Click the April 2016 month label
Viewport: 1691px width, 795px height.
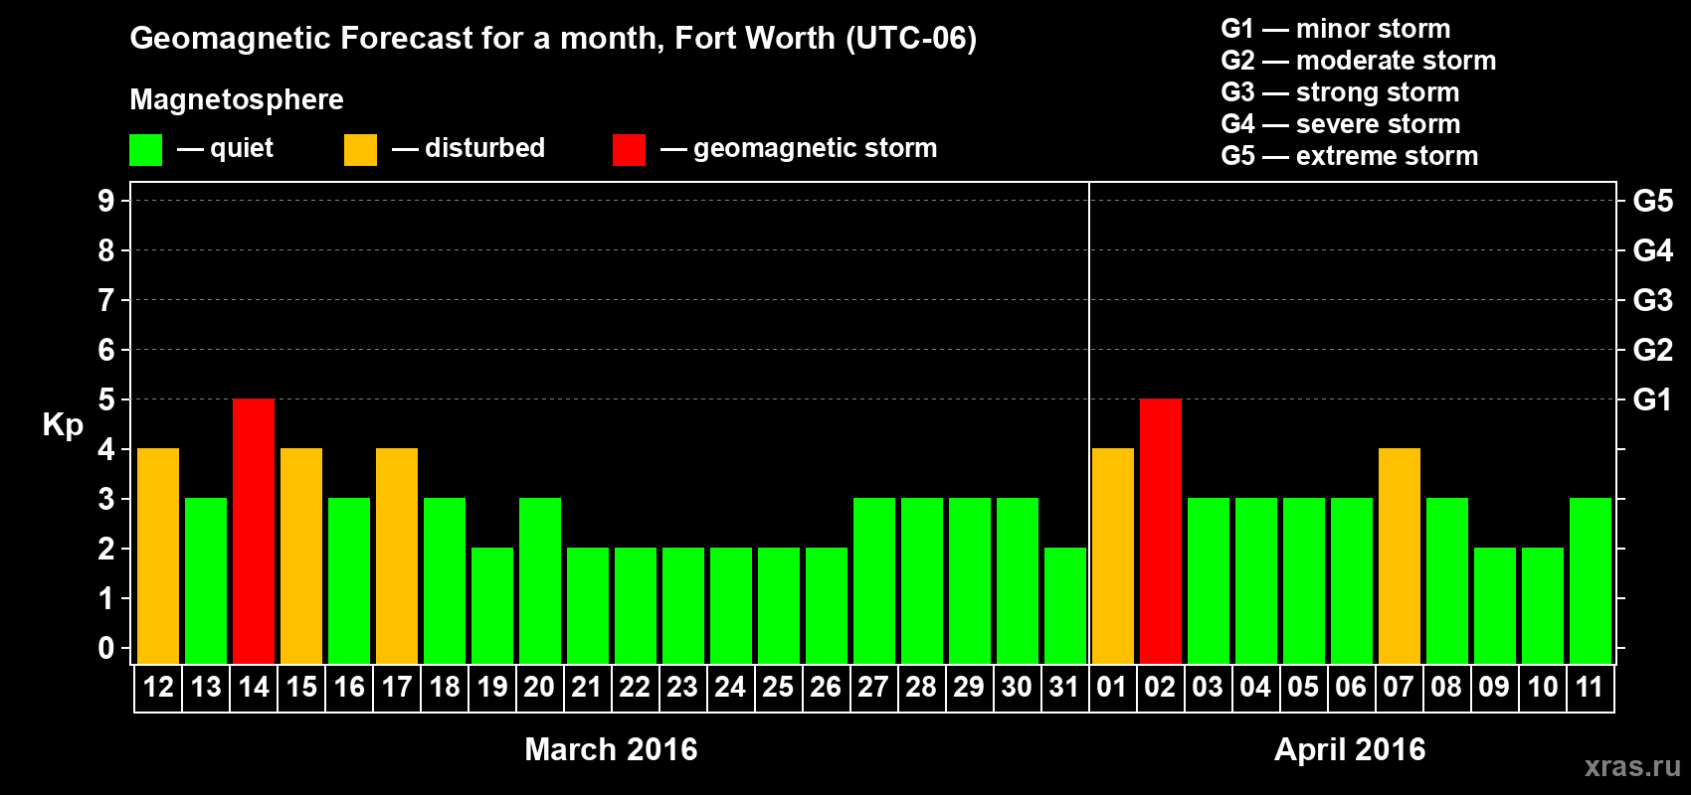point(1350,749)
